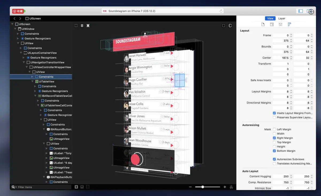This screenshot has width=321, height=196.
Task: Open the Layout inspector ruler icon
Action: coord(289,24)
